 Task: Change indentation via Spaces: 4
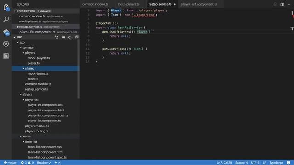point(241,163)
